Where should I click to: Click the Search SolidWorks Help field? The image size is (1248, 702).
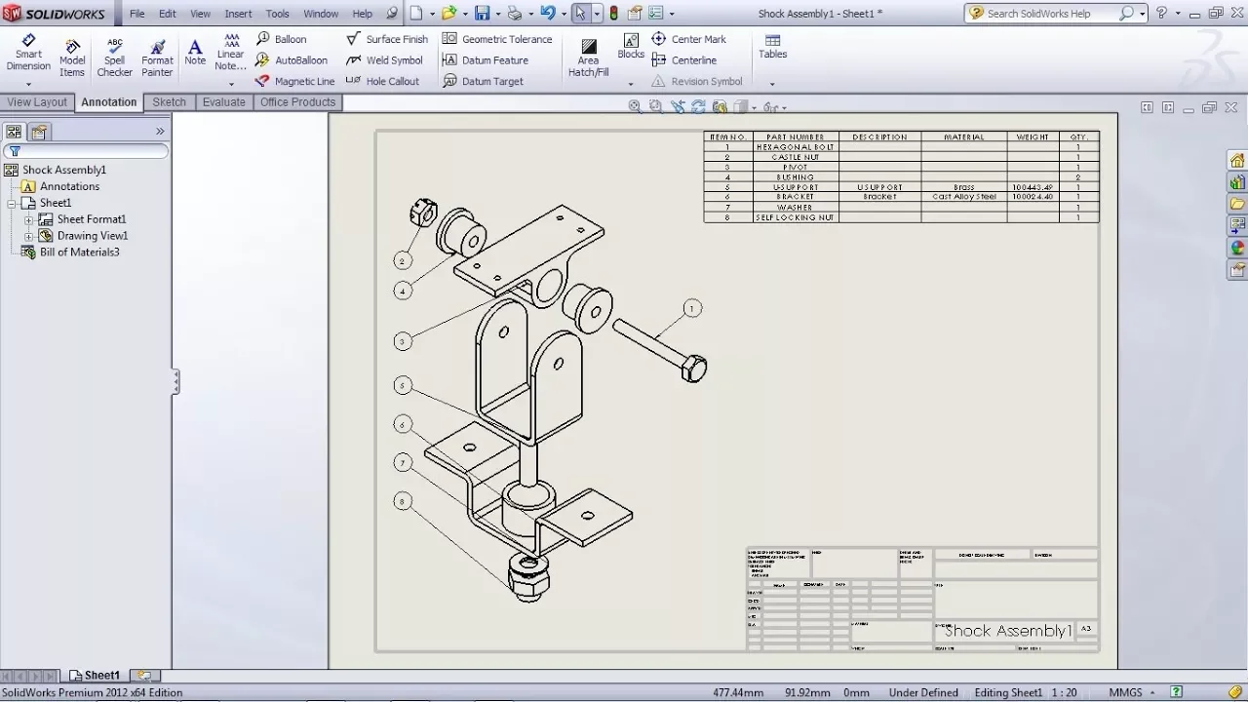tap(1057, 14)
